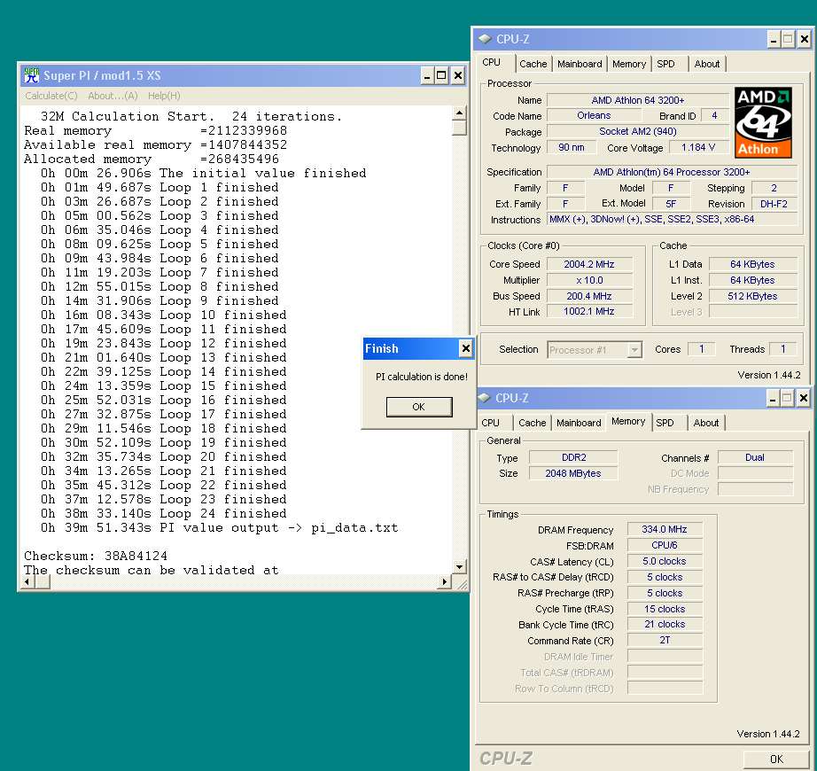Click Super PI vertical scrollbar down arrow
This screenshot has height=771, width=817.
point(459,567)
